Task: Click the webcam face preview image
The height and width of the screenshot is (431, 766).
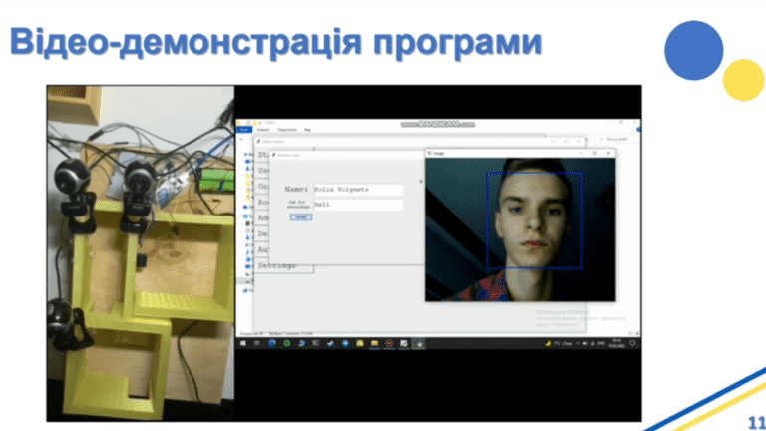Action: pyautogui.click(x=521, y=229)
